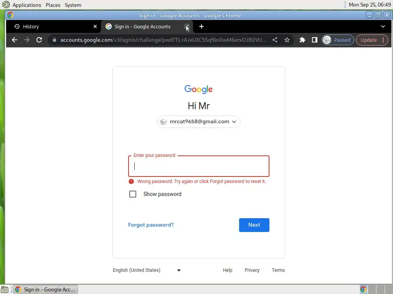Open the Paused profile menu
393x294 pixels.
[338, 40]
